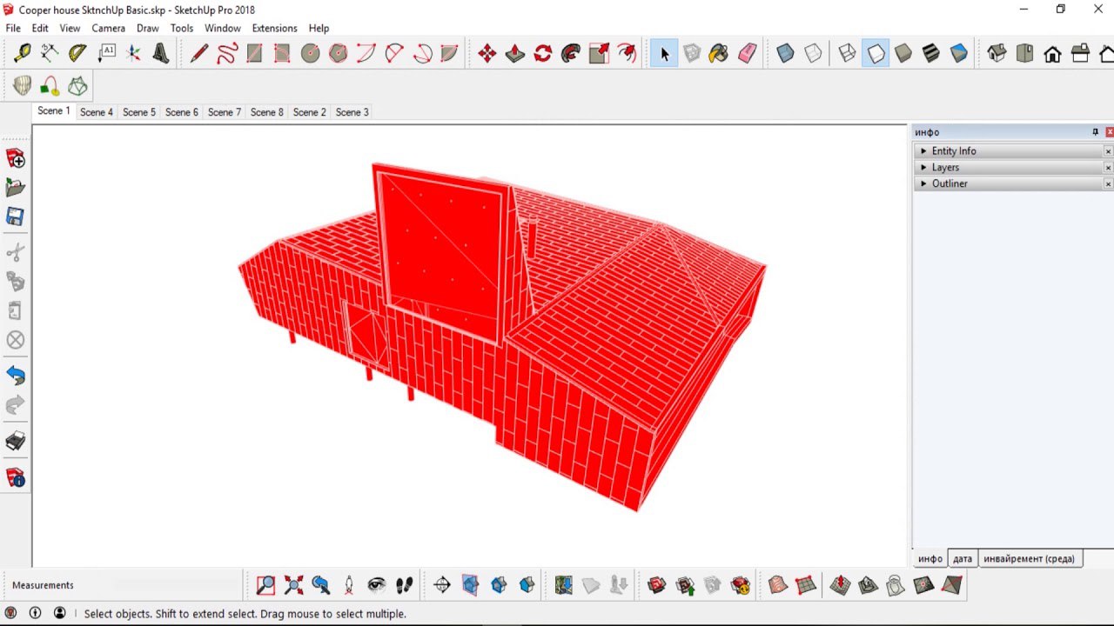Select the 2-Point Arc tool

394,53
